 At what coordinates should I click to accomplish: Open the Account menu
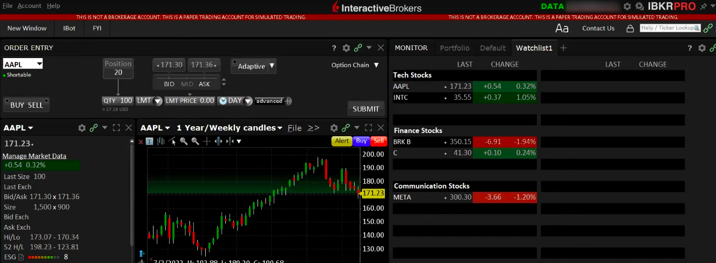tap(30, 6)
